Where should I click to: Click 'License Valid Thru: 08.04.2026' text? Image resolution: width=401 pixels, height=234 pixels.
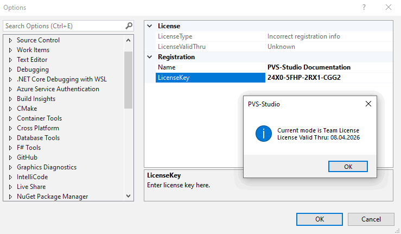click(319, 137)
